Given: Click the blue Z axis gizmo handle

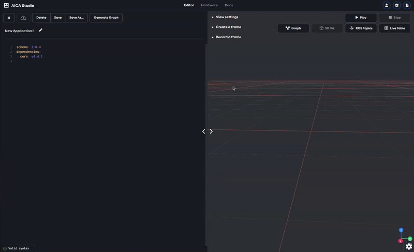Looking at the screenshot, I should [401, 230].
